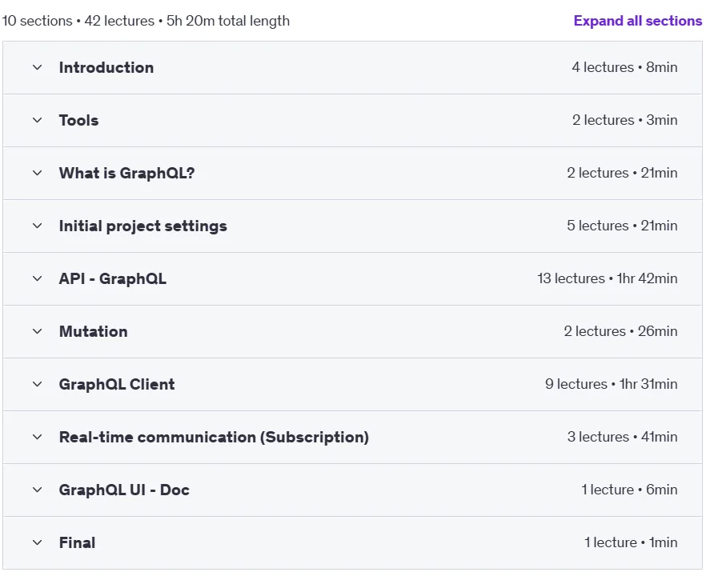Select the Mutation section heading
706x572 pixels.
tap(93, 331)
